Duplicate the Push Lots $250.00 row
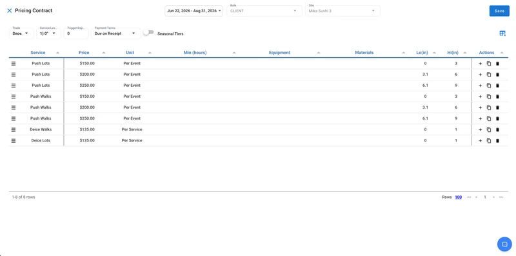This screenshot has height=256, width=516. click(489, 86)
